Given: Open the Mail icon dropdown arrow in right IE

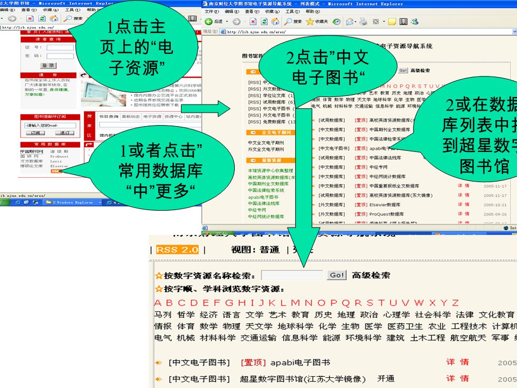Looking at the screenshot, I should [x=356, y=22].
